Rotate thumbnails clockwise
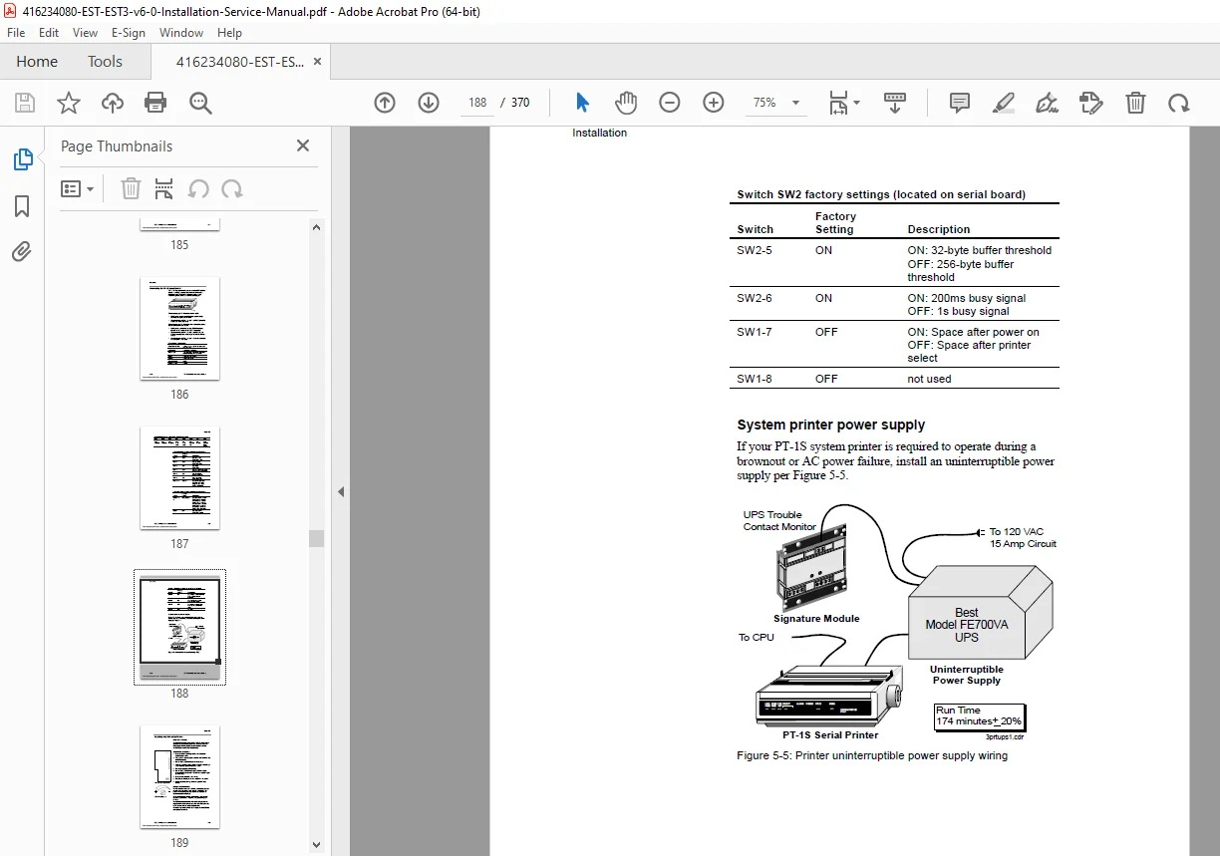This screenshot has width=1220, height=856. [232, 189]
